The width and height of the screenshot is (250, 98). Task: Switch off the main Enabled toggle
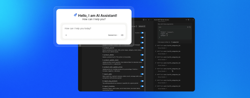click(142, 33)
